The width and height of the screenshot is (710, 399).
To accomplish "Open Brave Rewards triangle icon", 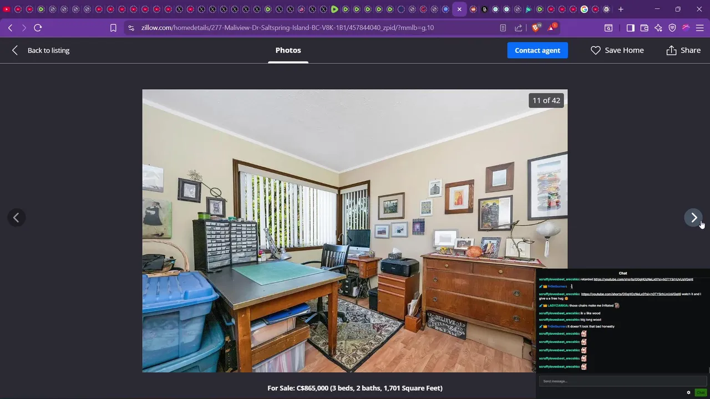I will point(552,28).
